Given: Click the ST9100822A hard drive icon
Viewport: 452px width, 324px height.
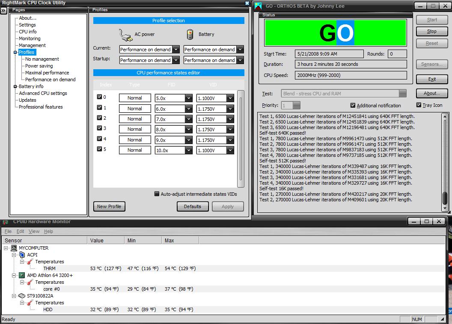Looking at the screenshot, I should pos(22,296).
